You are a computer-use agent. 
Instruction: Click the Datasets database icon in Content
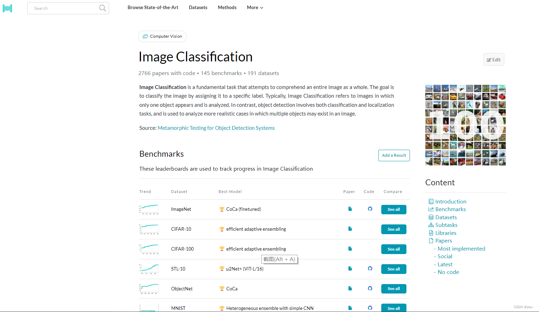point(431,217)
